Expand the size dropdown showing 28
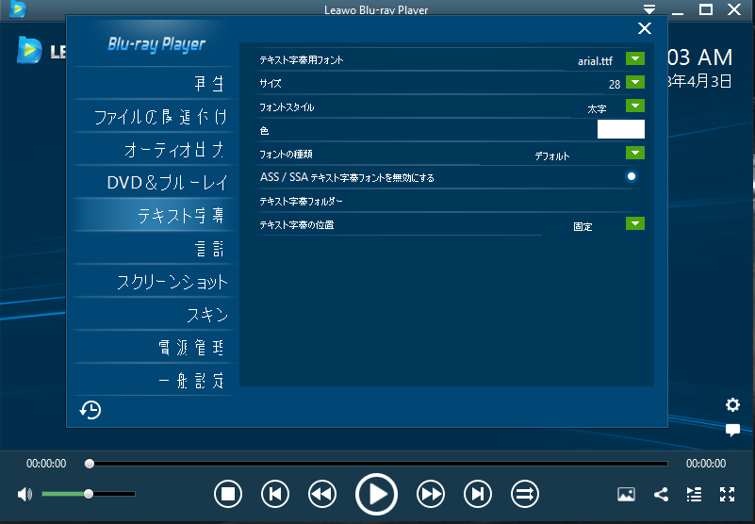755x524 pixels. 635,82
